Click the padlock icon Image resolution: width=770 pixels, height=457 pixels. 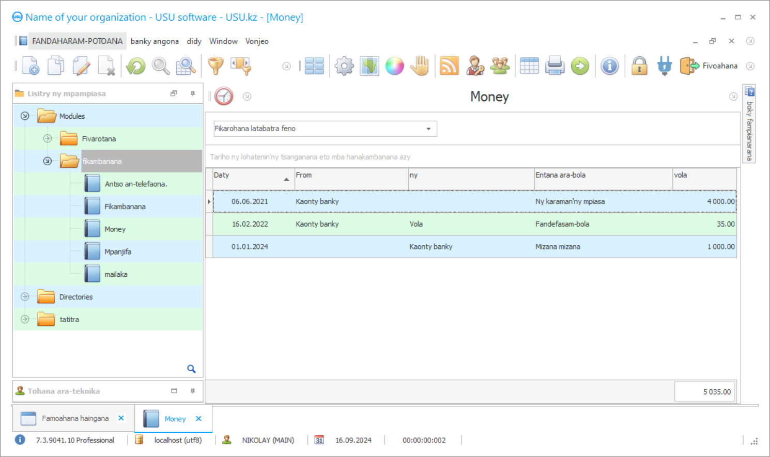click(x=639, y=66)
